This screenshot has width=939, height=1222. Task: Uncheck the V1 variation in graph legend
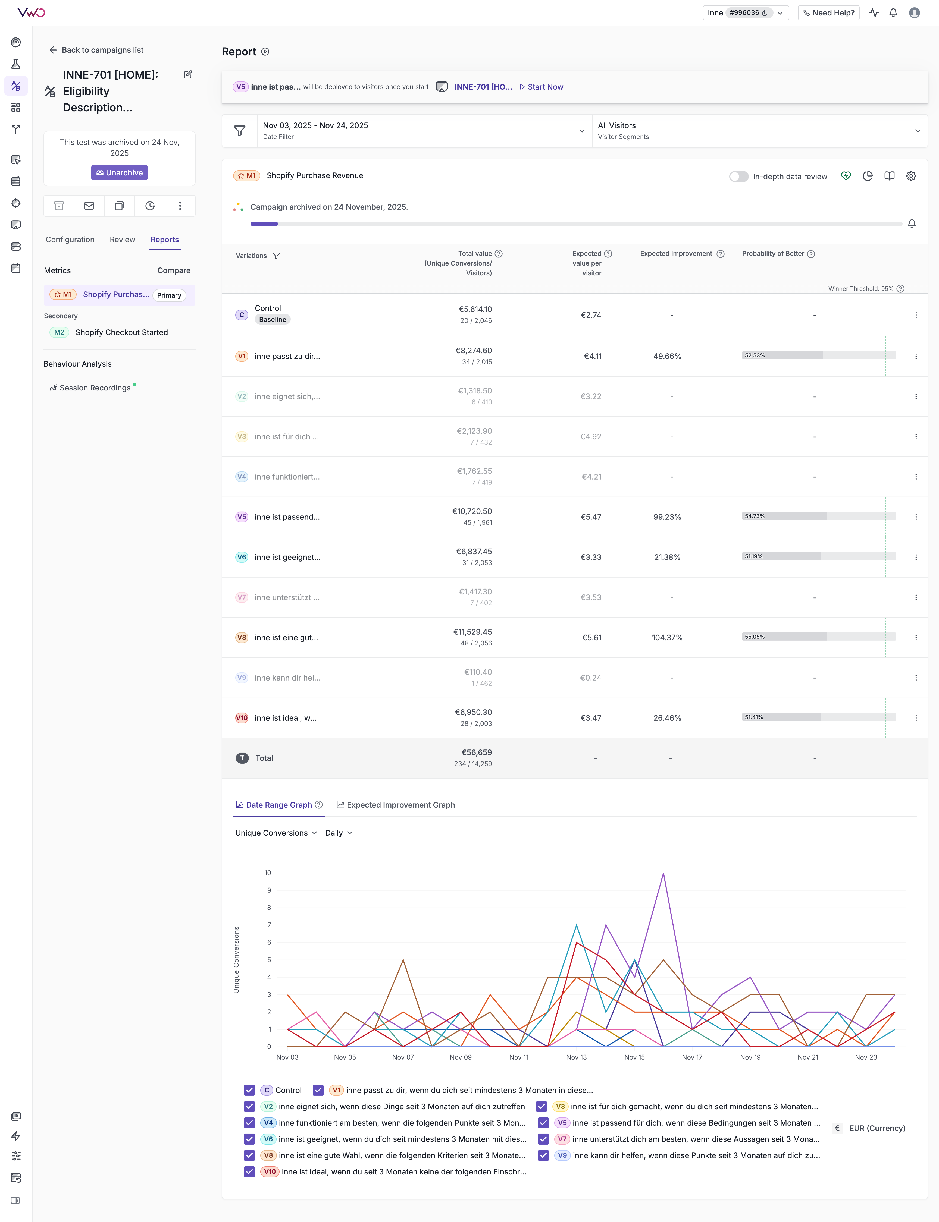[319, 1090]
